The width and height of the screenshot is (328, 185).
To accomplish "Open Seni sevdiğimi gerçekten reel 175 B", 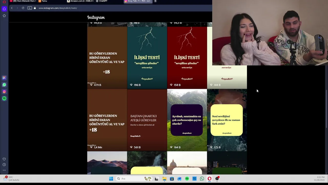I will tap(227, 120).
